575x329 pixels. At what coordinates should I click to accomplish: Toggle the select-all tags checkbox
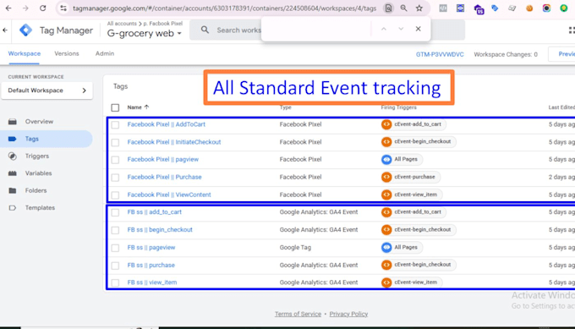pyautogui.click(x=115, y=107)
